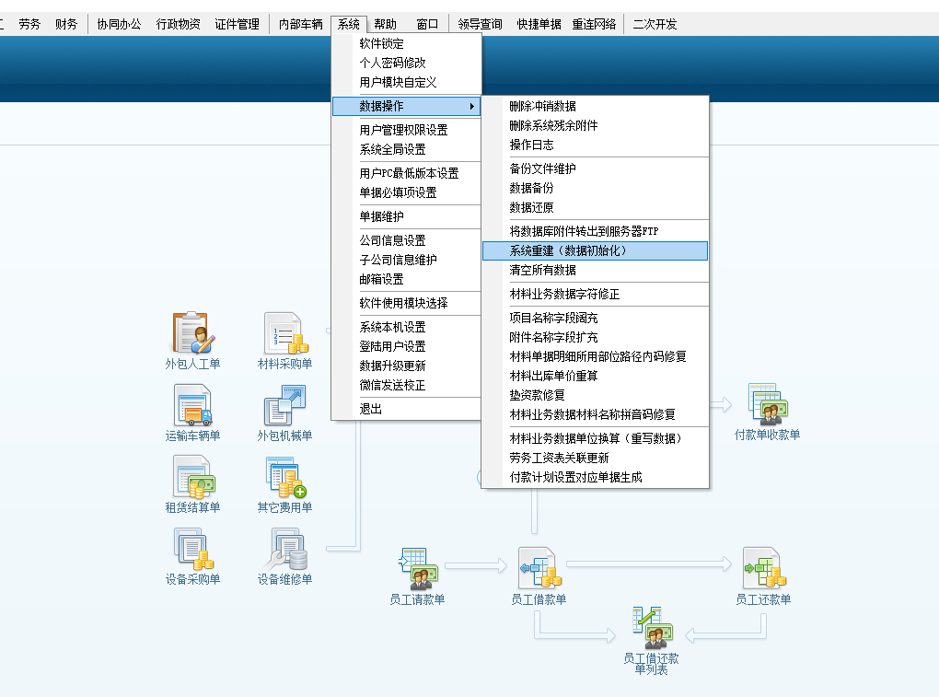Open the 付款单收款单 icon
The image size is (939, 697).
(767, 404)
